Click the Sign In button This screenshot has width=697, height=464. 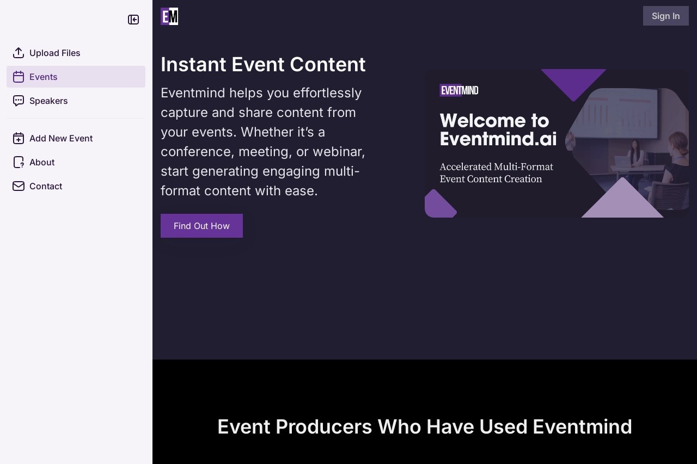coord(665,16)
